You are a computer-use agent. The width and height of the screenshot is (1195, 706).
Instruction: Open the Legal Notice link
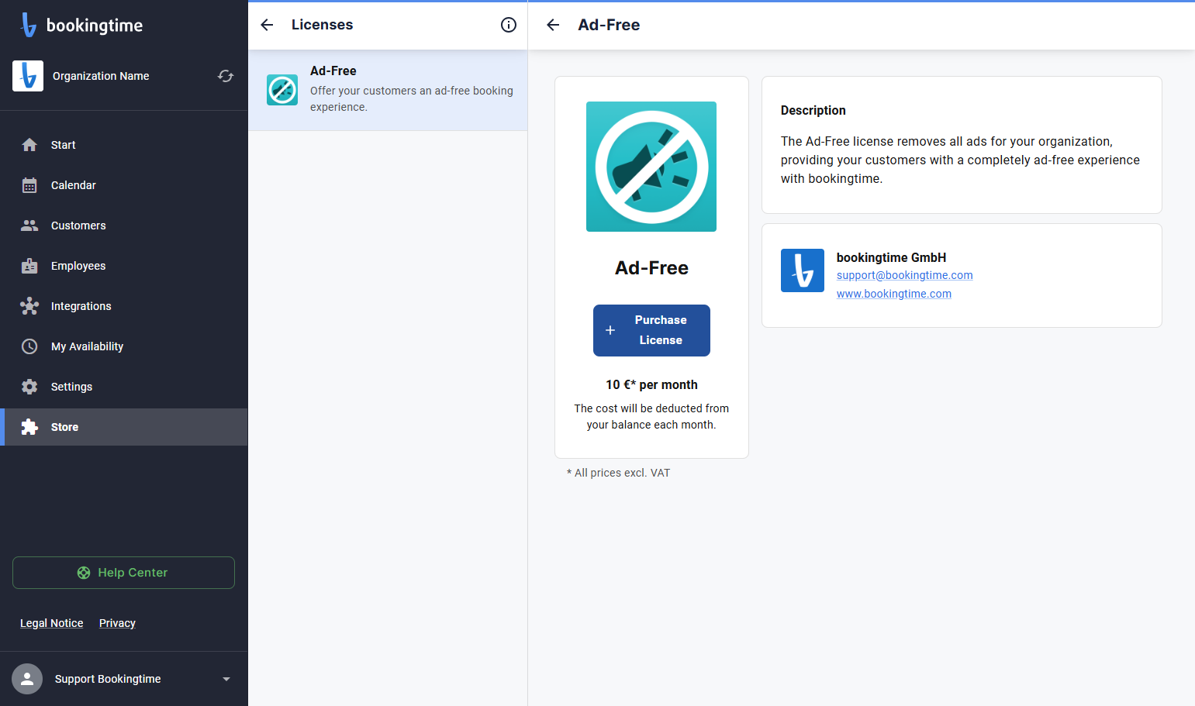(52, 623)
